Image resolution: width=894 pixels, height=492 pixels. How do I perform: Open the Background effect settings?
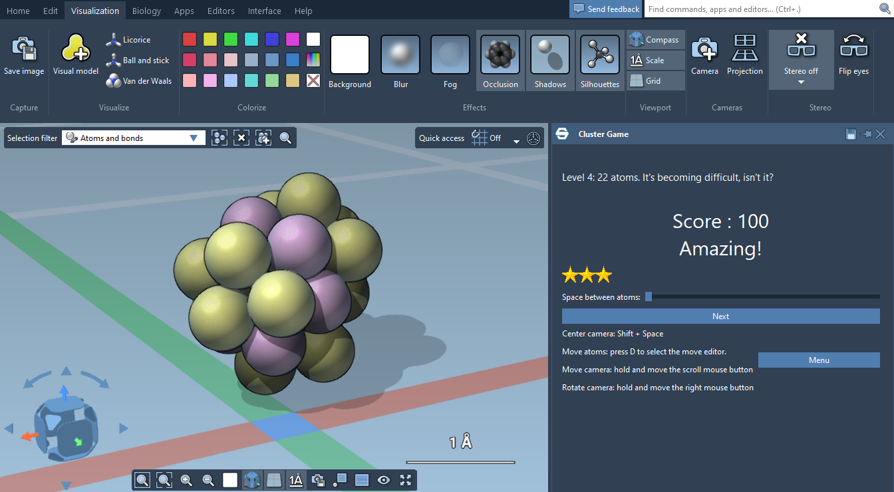point(349,55)
